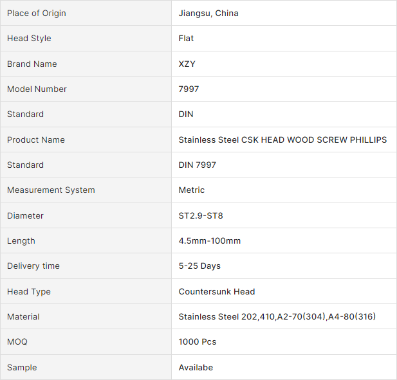
Task: Select the "Jiangsu, China" value cell
Action: [208, 14]
